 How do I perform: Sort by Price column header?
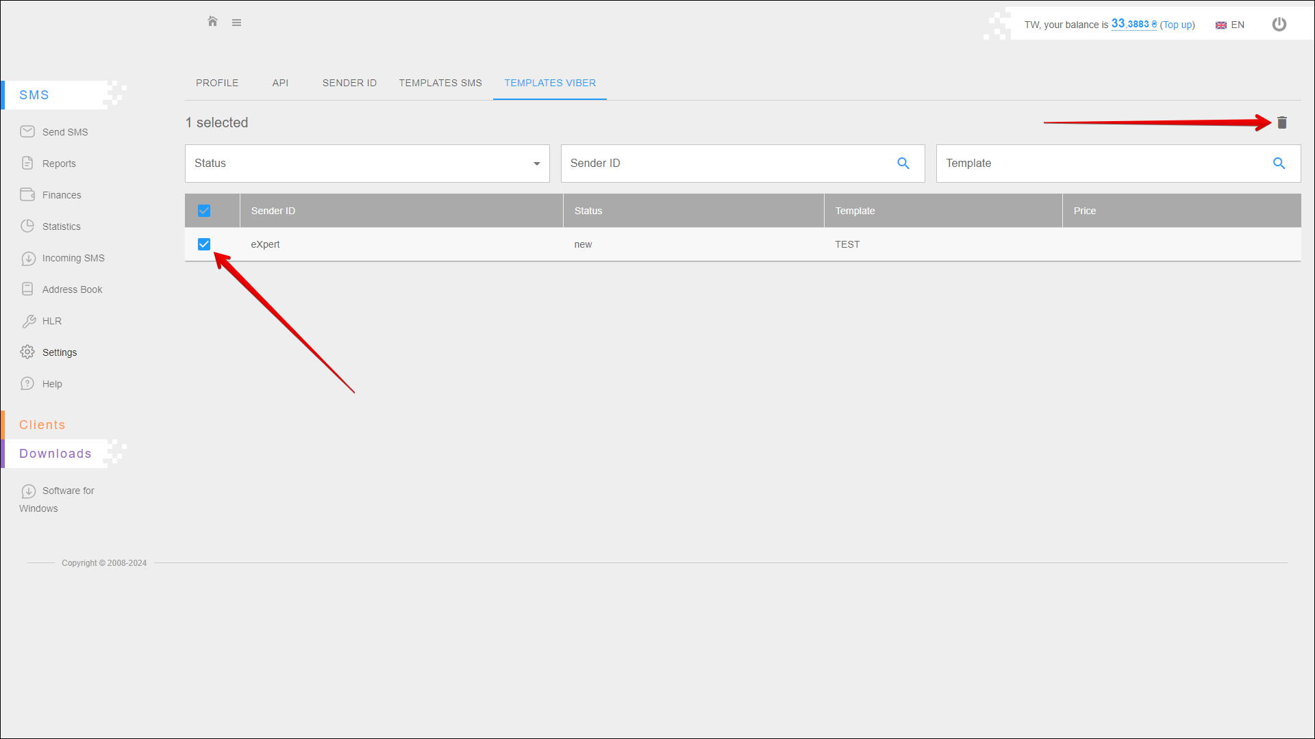[1084, 211]
